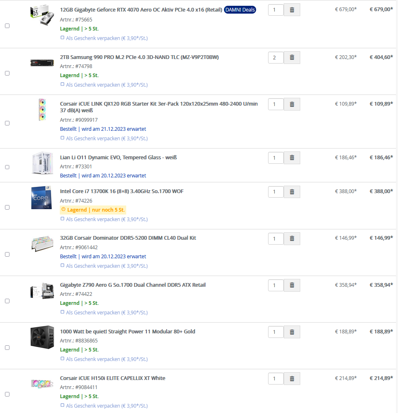Tick the row checkbox for Corsair H150i ELITE
Screen dimensions: 398x413
7,394
